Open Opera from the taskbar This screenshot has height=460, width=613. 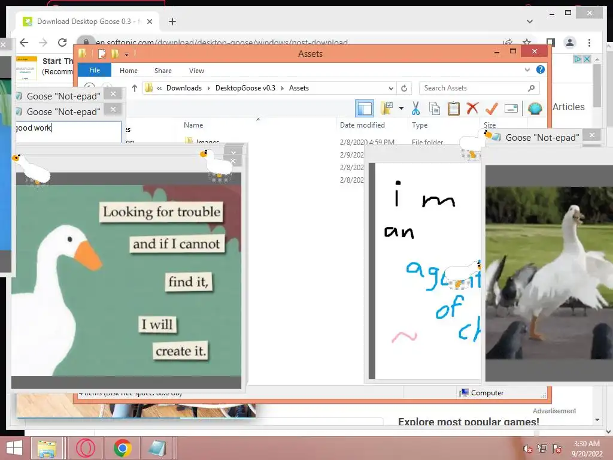86,448
